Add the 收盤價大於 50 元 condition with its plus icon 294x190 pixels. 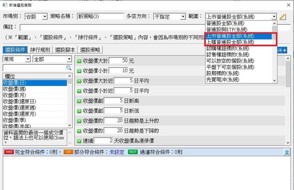point(79,60)
